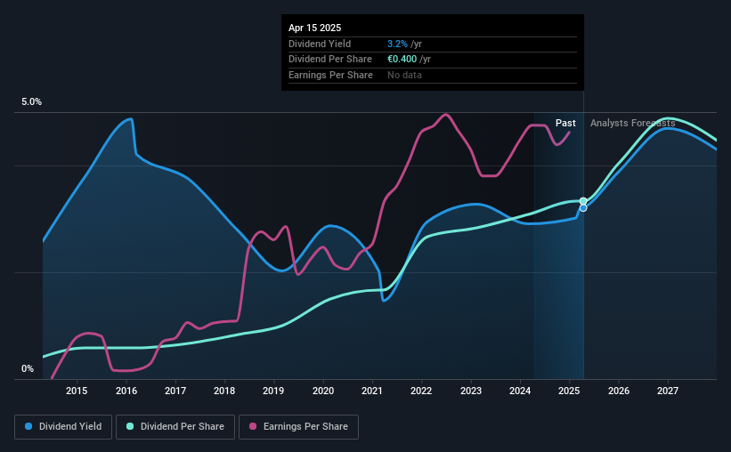This screenshot has width=731, height=452.
Task: Click the 2019 x-axis label
Action: point(273,391)
